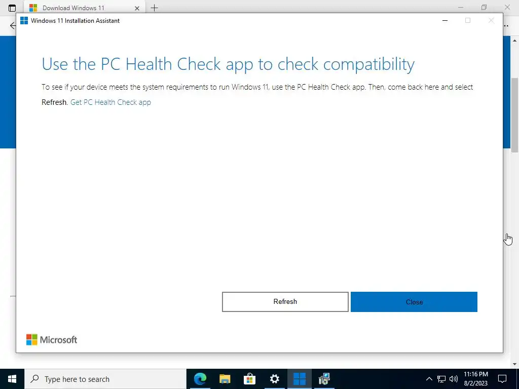The height and width of the screenshot is (389, 519).
Task: Click the PC Health Check compatibility heading
Action: [x=228, y=64]
